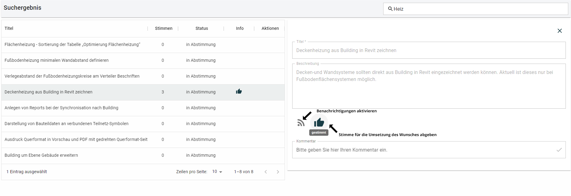
Task: Click into the Kommentar input field
Action: pos(423,150)
